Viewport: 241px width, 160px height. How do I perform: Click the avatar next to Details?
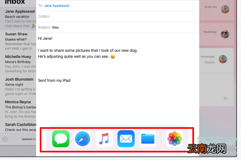tap(223, 59)
